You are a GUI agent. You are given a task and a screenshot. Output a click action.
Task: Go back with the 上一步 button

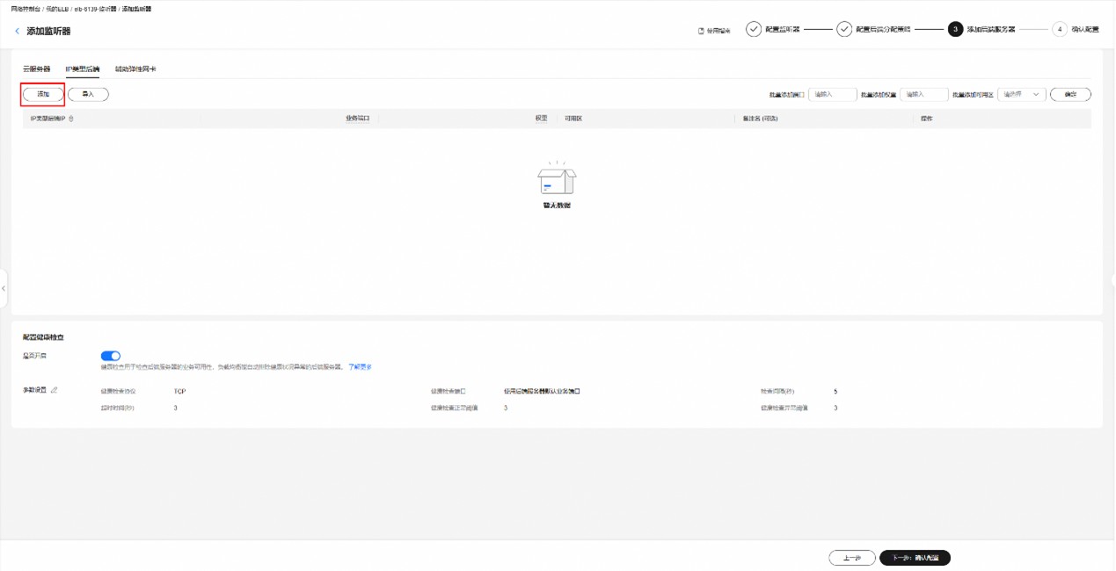[x=852, y=558]
